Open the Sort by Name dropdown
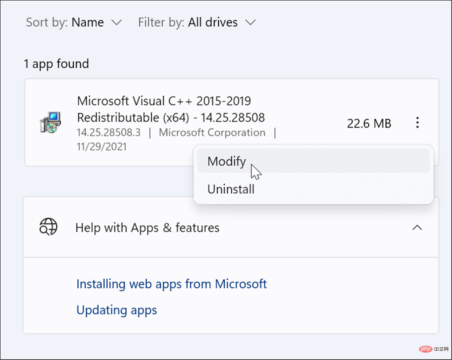The height and width of the screenshot is (360, 452). pos(74,22)
